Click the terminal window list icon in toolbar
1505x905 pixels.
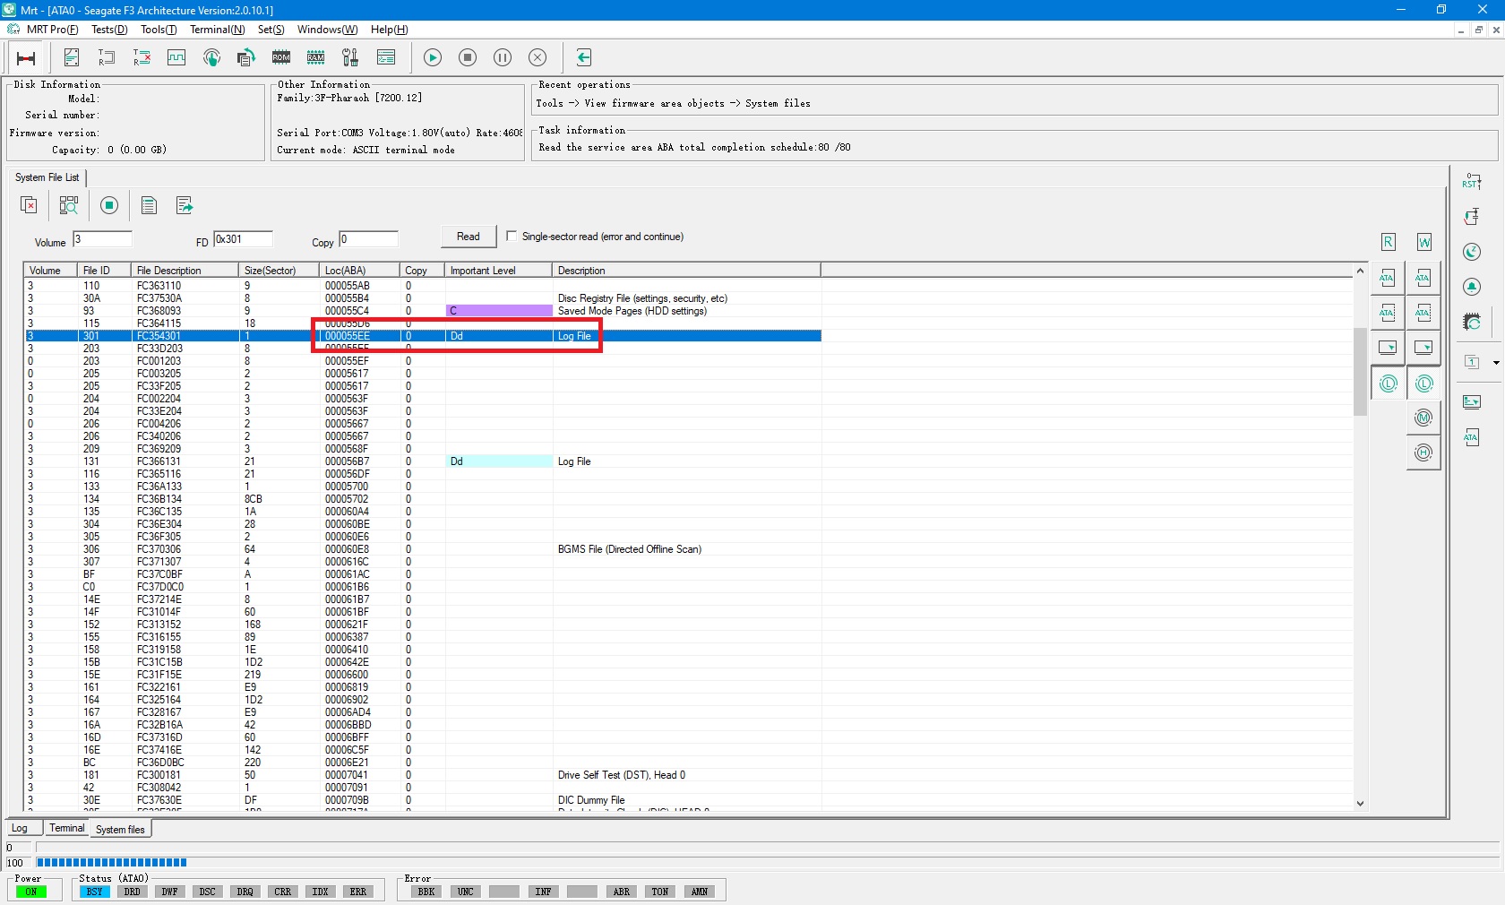[386, 57]
